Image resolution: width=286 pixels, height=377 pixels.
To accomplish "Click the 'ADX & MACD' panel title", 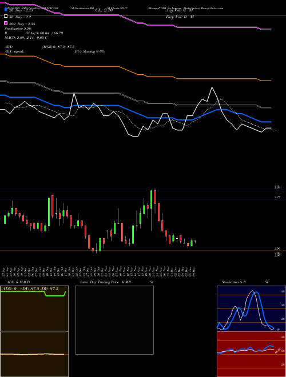I will click(18, 282).
